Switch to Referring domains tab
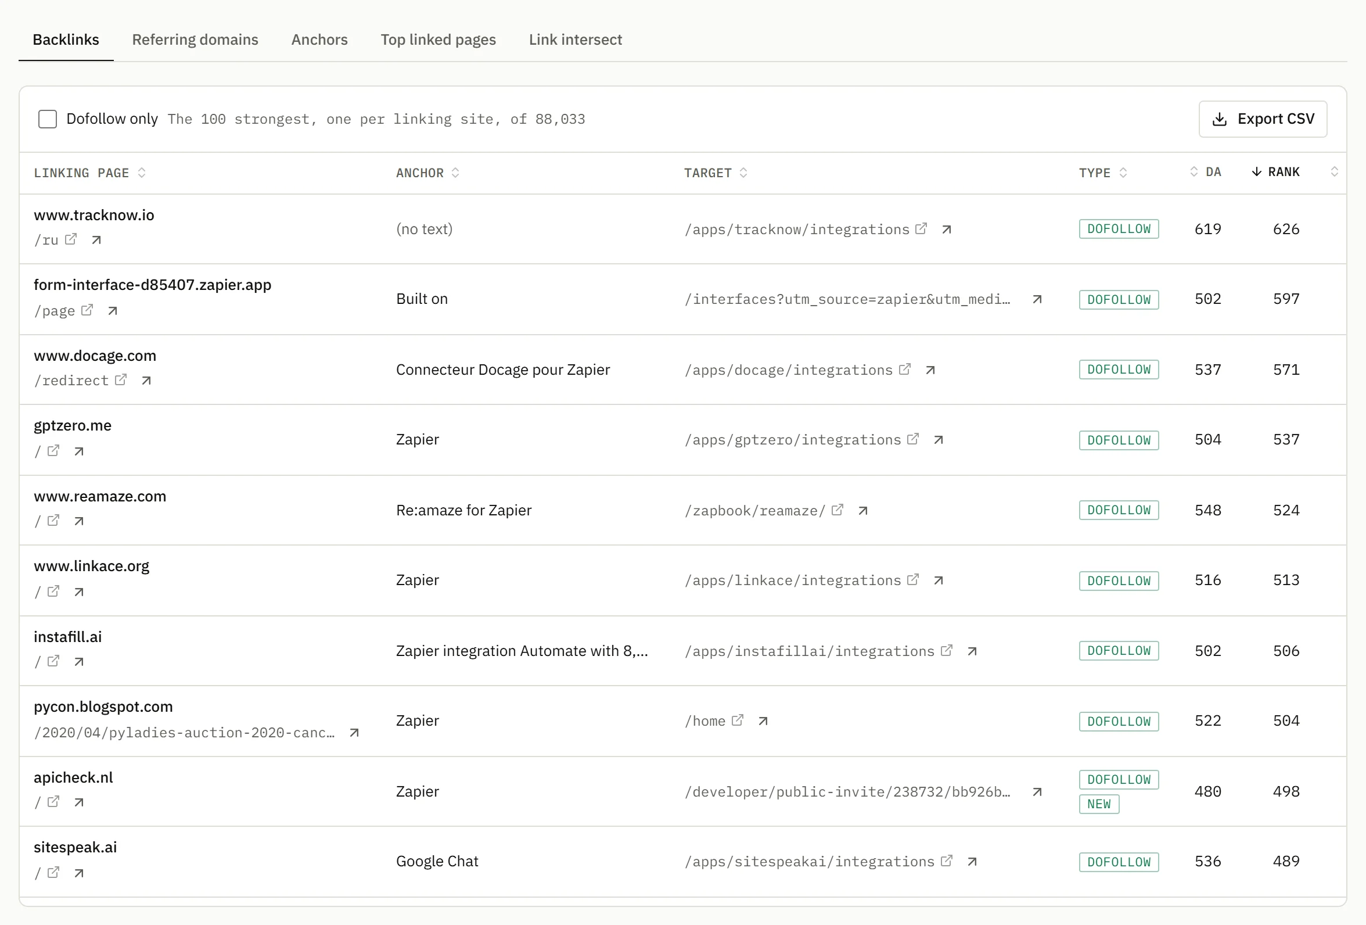The height and width of the screenshot is (925, 1366). tap(195, 40)
